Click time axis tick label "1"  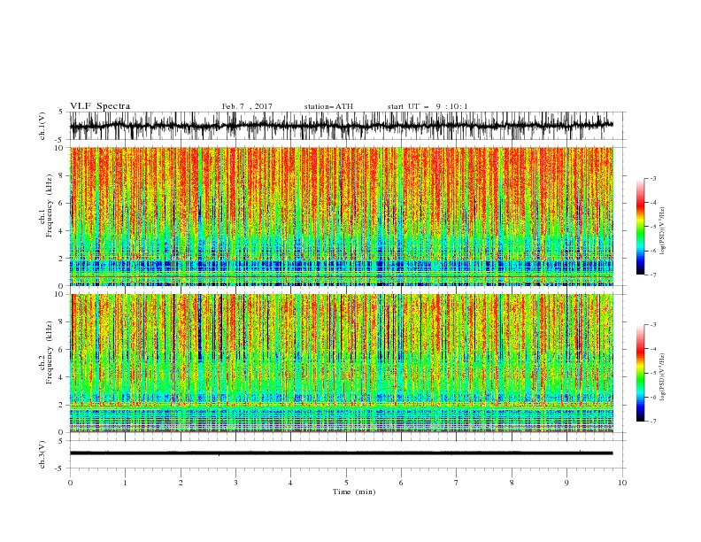(x=125, y=483)
